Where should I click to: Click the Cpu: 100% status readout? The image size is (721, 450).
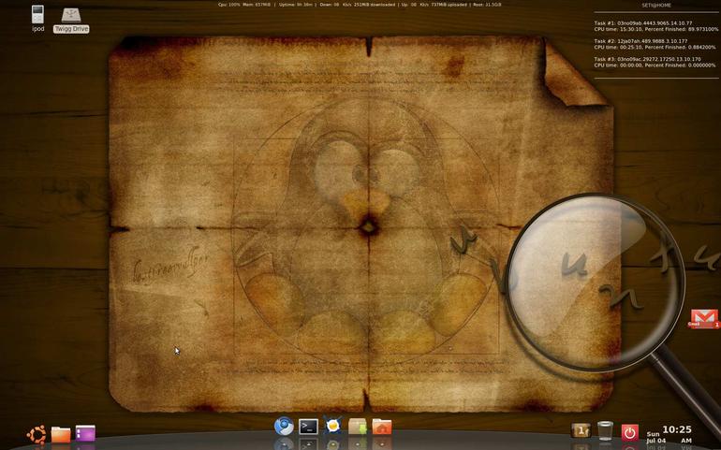click(x=229, y=5)
